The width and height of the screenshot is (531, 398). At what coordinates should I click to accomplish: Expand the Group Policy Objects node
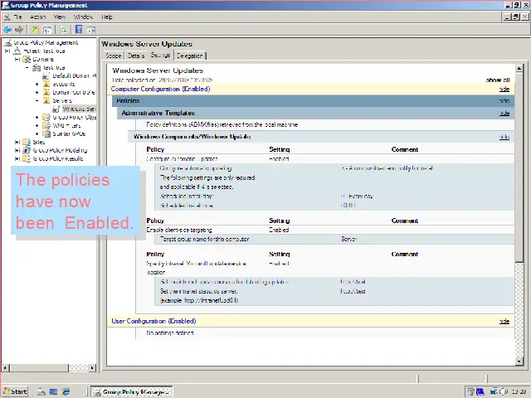point(37,117)
